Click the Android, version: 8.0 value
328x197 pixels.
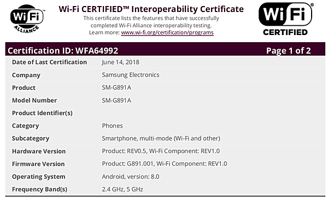[x=131, y=177]
